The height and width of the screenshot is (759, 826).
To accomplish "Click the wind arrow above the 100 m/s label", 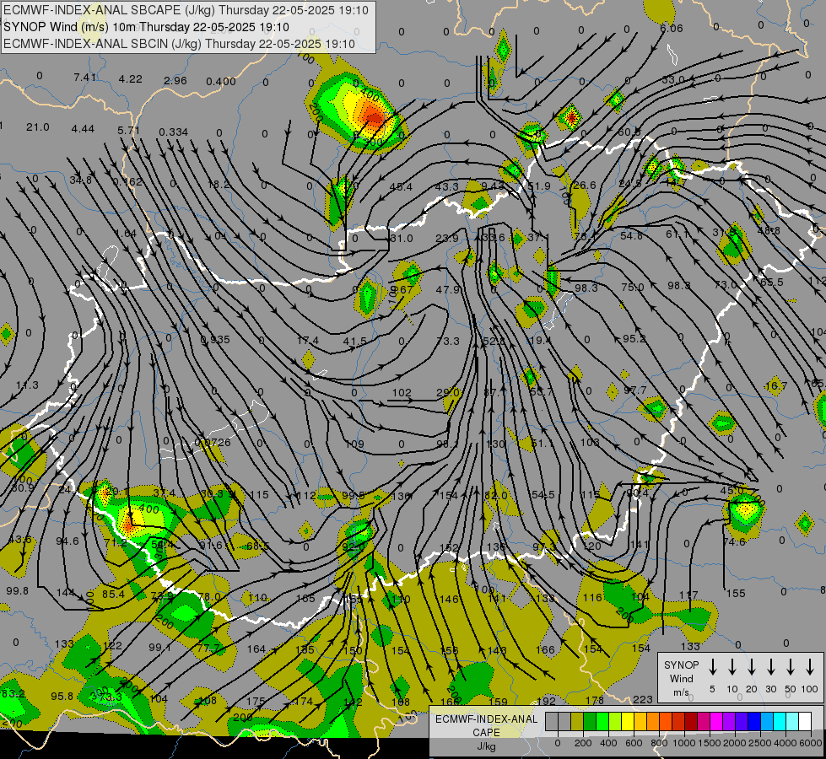I will (x=810, y=667).
